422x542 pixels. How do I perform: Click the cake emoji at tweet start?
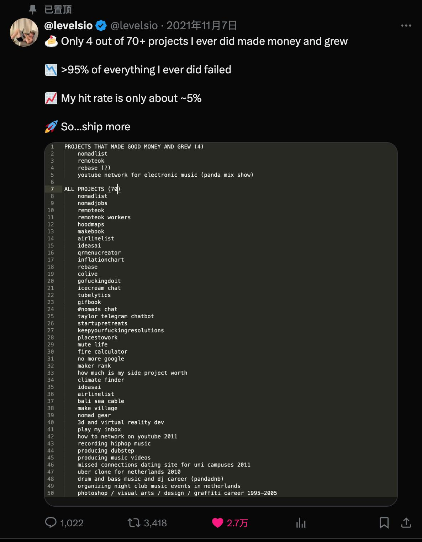pyautogui.click(x=51, y=41)
